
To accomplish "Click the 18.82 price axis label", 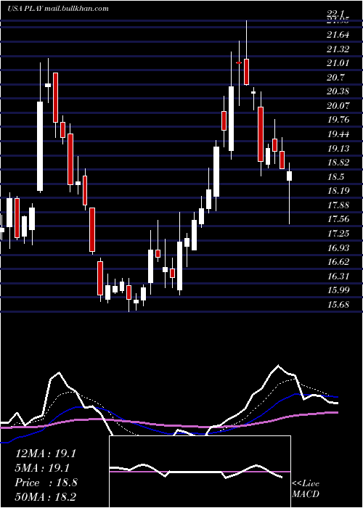I will [338, 163].
